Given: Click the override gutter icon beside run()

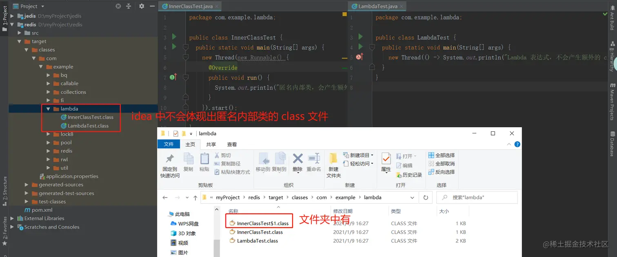Looking at the screenshot, I should tap(173, 77).
